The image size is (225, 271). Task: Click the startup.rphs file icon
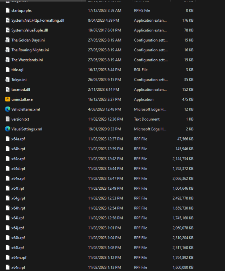(x=8, y=10)
